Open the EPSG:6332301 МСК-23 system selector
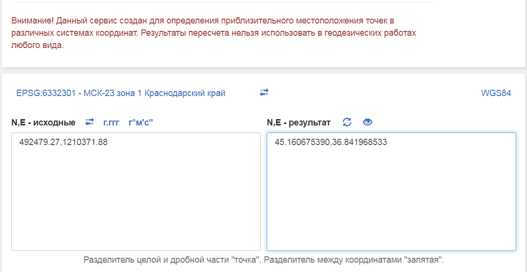The image size is (527, 272). coord(121,93)
